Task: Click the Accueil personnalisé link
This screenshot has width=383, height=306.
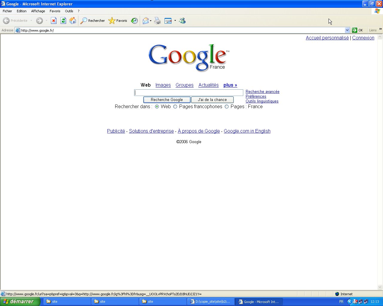Action: (x=327, y=38)
